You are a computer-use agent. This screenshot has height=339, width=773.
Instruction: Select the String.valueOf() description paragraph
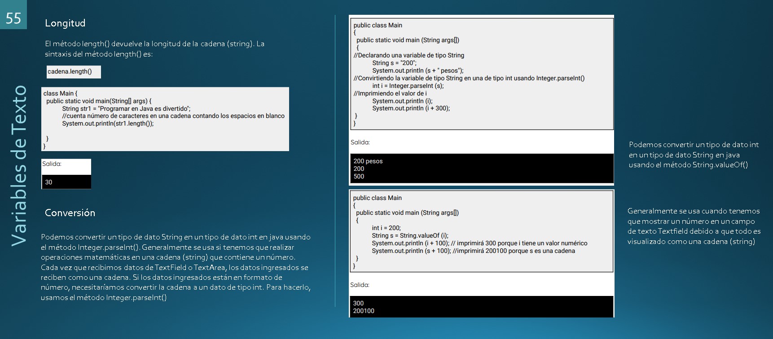[694, 155]
